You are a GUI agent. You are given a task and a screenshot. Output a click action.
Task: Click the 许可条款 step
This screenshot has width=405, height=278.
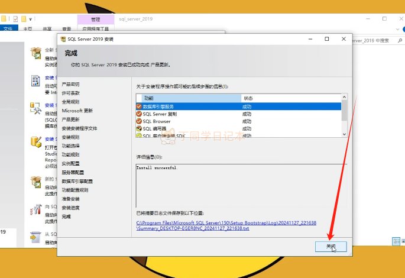(70, 93)
